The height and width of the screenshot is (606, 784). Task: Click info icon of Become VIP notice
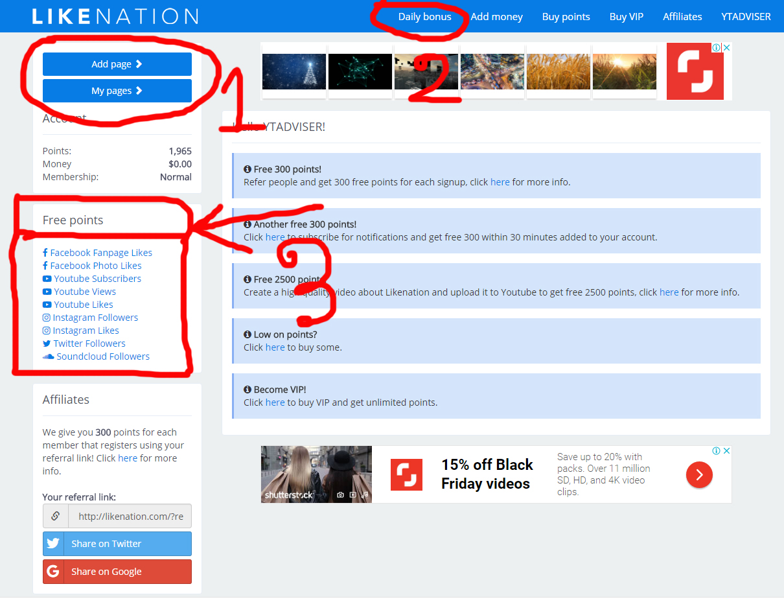pyautogui.click(x=248, y=390)
